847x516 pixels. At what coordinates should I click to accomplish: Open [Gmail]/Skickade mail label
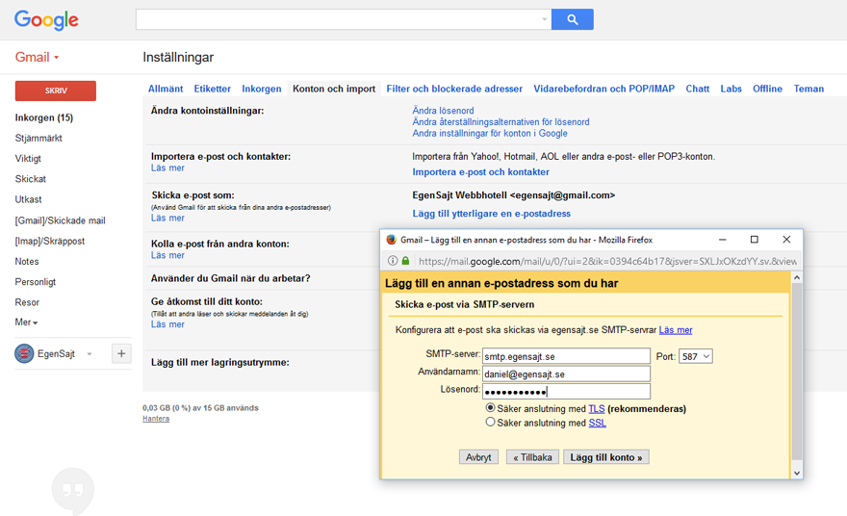coord(60,220)
